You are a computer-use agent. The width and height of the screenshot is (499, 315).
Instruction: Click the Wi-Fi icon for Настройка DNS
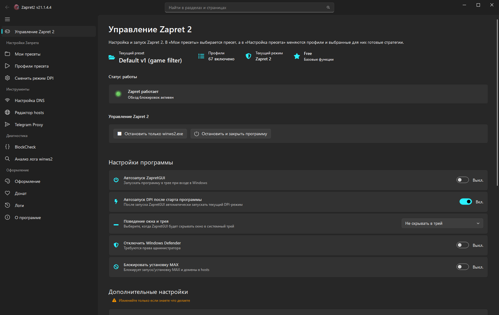click(8, 100)
